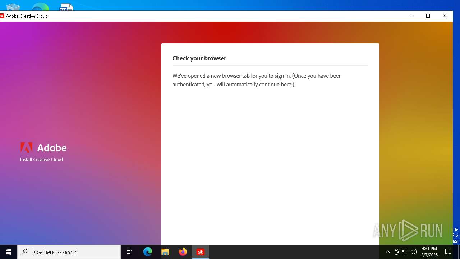Viewport: 460px width, 259px height.
Task: Open Task View from the taskbar
Action: pyautogui.click(x=129, y=252)
